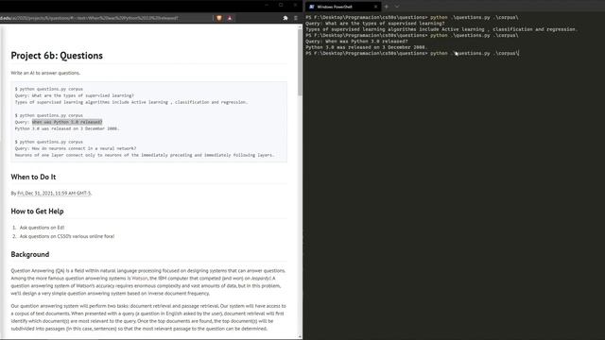Click 'Query: How do neurons connect' line in code block
The width and height of the screenshot is (605, 340).
point(76,148)
